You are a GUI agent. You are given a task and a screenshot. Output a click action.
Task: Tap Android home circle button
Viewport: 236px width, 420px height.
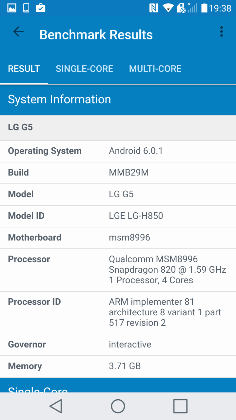pyautogui.click(x=118, y=406)
